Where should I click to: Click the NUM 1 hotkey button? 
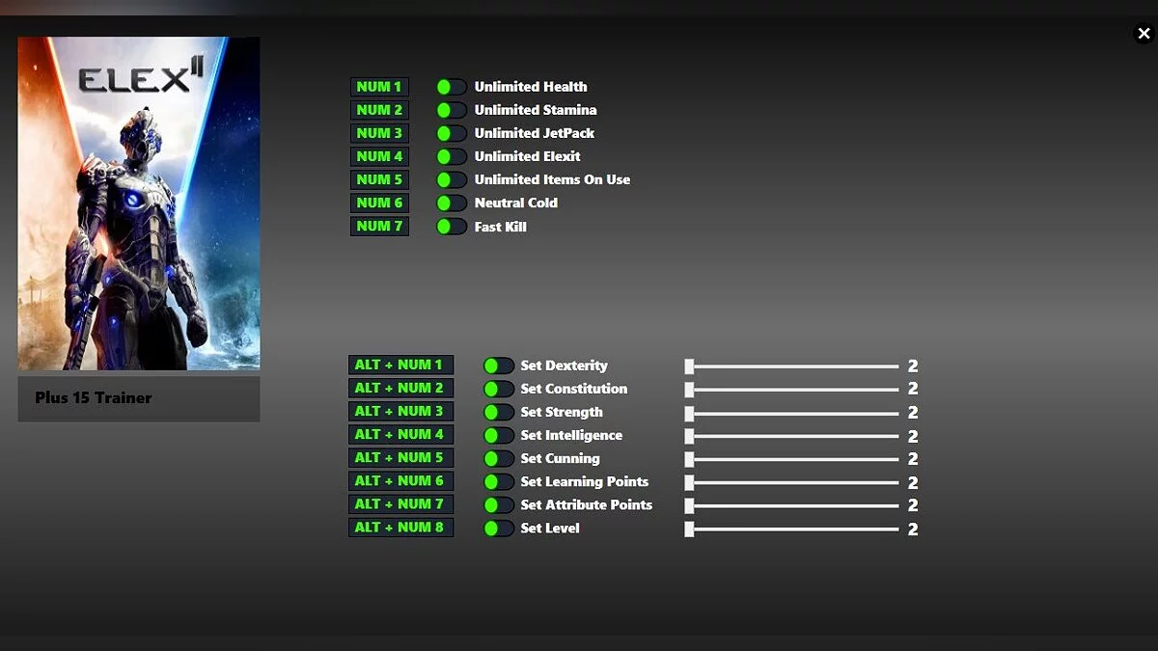(x=379, y=87)
